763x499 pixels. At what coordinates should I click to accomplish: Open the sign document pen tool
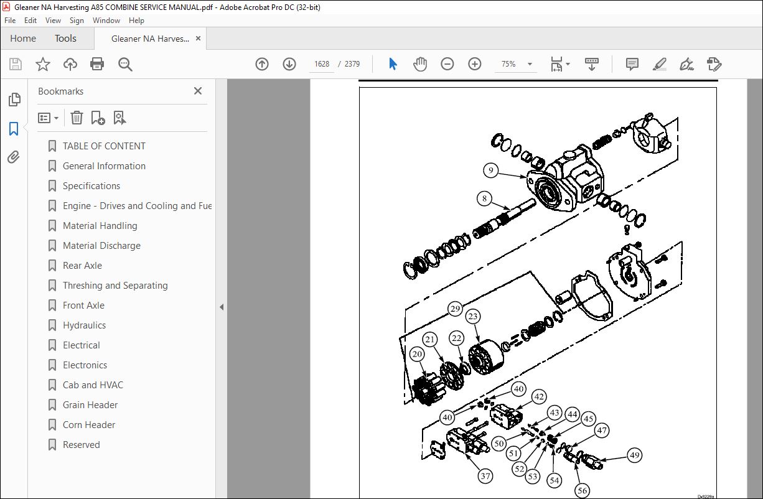click(x=687, y=64)
